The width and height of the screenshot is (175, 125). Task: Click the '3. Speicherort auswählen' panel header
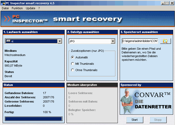[x=146, y=32]
